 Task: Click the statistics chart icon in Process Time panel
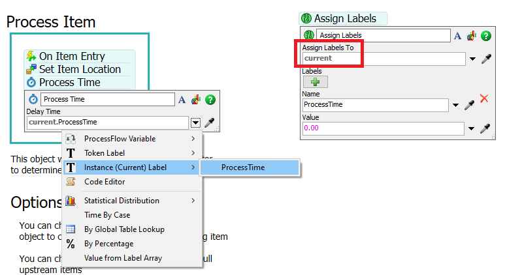coord(196,100)
